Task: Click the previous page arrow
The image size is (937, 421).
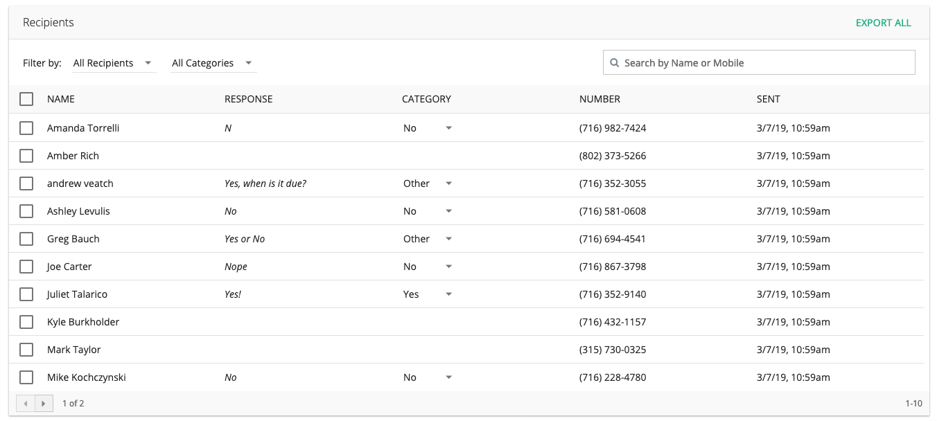Action: [x=26, y=403]
